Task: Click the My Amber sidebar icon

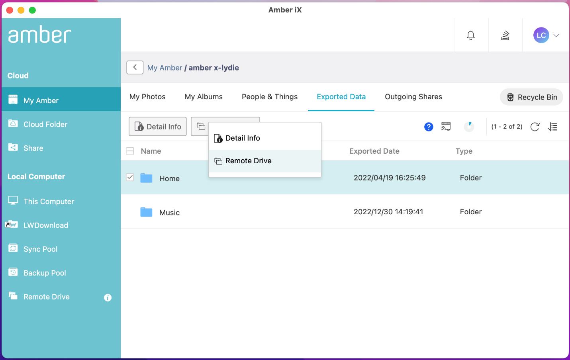Action: coord(13,100)
